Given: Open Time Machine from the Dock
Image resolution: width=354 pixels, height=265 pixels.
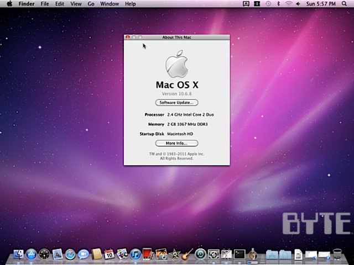Looking at the screenshot, I should 200,255.
